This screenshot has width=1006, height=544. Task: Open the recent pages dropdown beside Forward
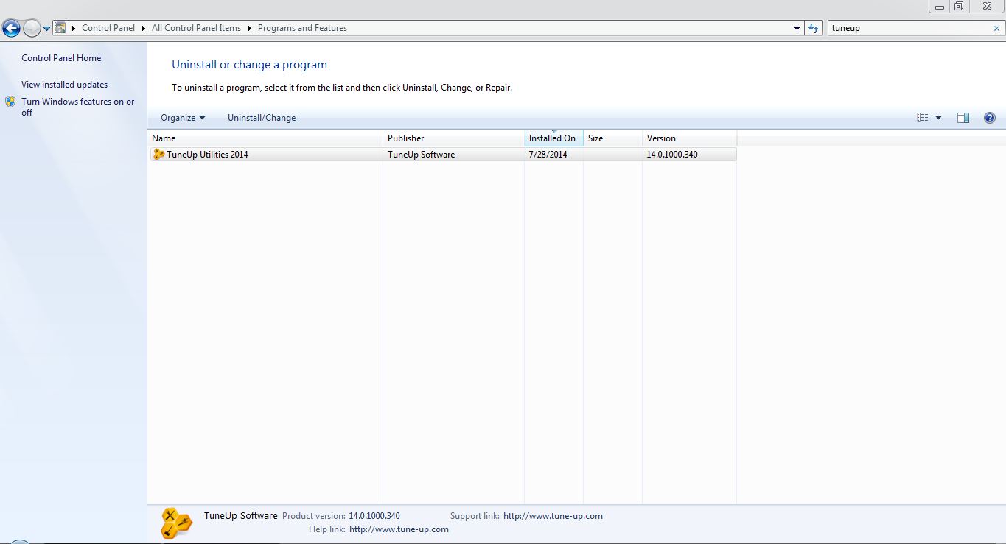pos(47,29)
